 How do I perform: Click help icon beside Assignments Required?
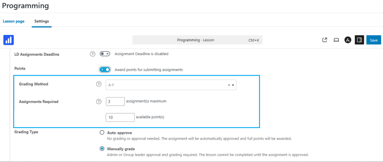[x=99, y=102]
